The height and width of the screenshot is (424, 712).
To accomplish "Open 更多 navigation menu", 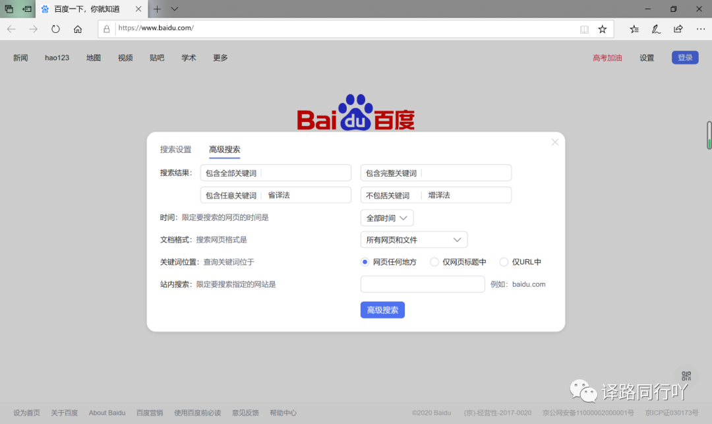I will coord(220,57).
